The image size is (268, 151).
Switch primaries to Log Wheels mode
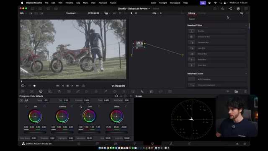(125, 96)
